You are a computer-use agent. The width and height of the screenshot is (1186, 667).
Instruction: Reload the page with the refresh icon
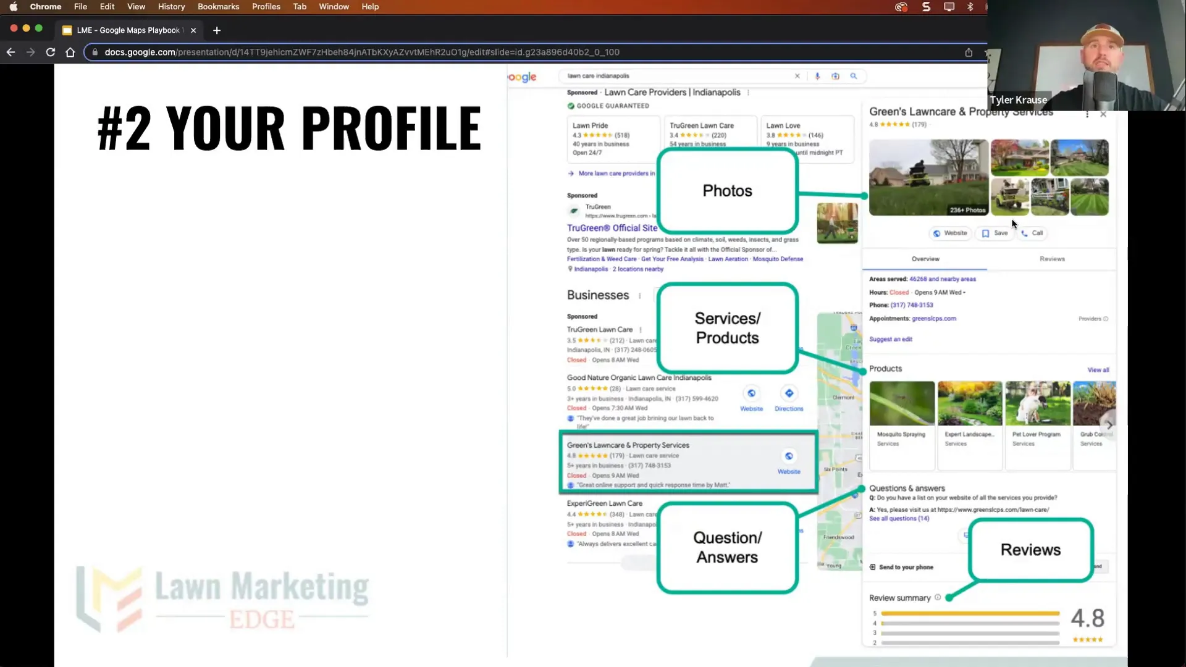(51, 52)
